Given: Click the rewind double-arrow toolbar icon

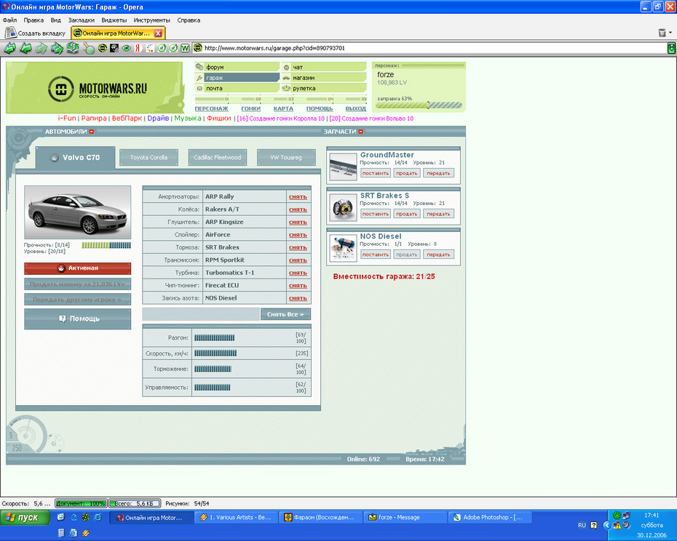Looking at the screenshot, I should point(9,48).
